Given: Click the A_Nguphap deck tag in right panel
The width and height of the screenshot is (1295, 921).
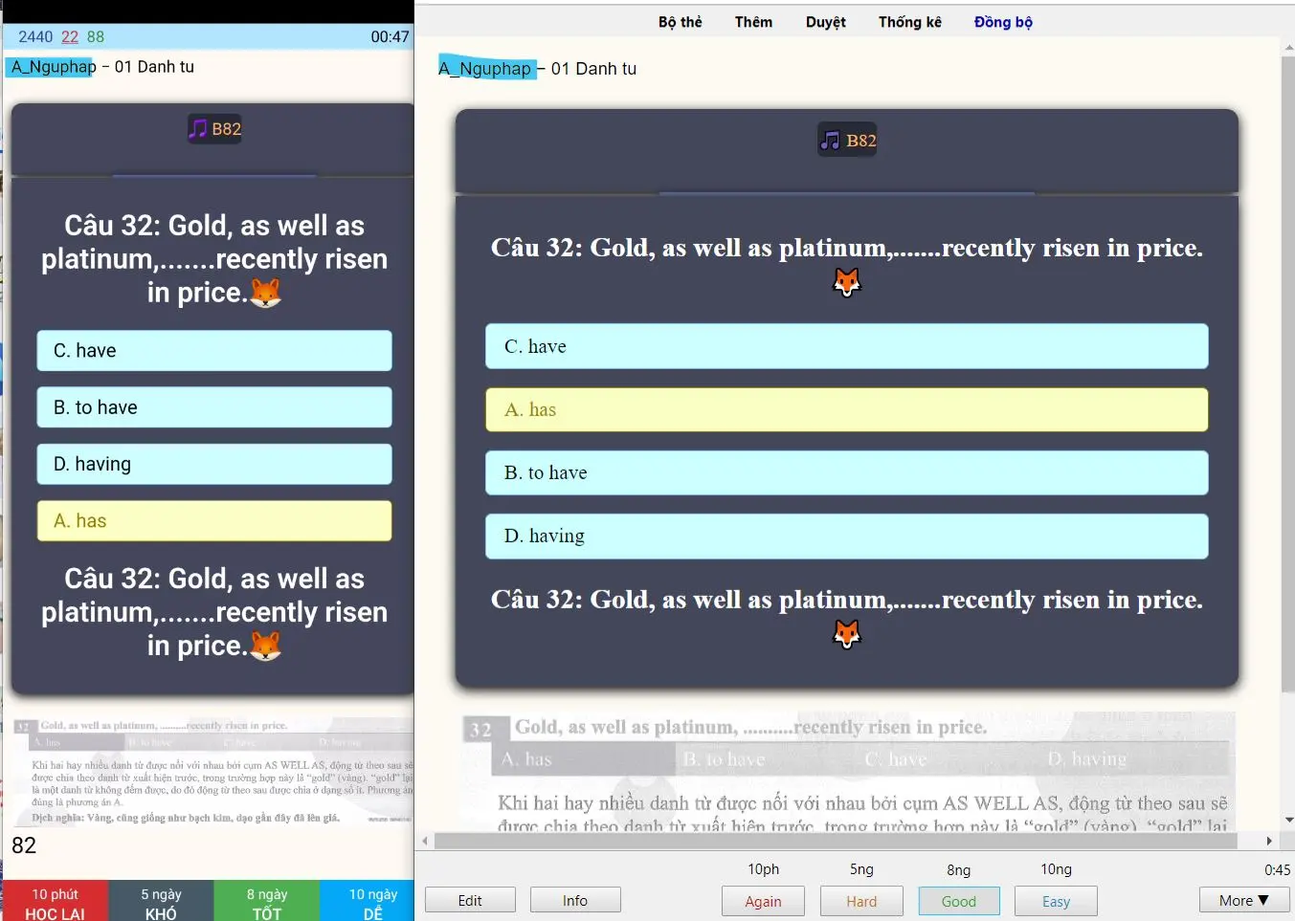Looking at the screenshot, I should (485, 68).
